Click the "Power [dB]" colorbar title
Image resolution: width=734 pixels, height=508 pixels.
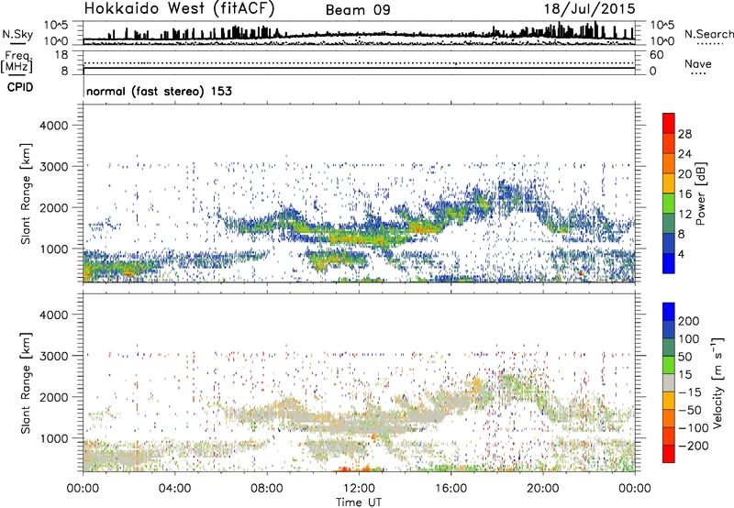pos(700,193)
